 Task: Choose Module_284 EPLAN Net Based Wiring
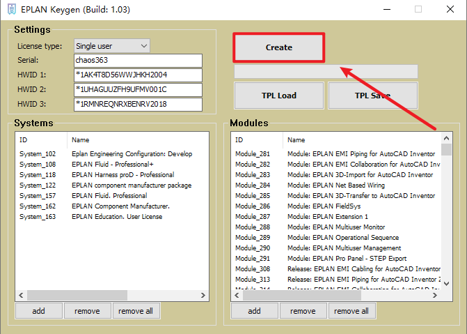pyautogui.click(x=334, y=185)
